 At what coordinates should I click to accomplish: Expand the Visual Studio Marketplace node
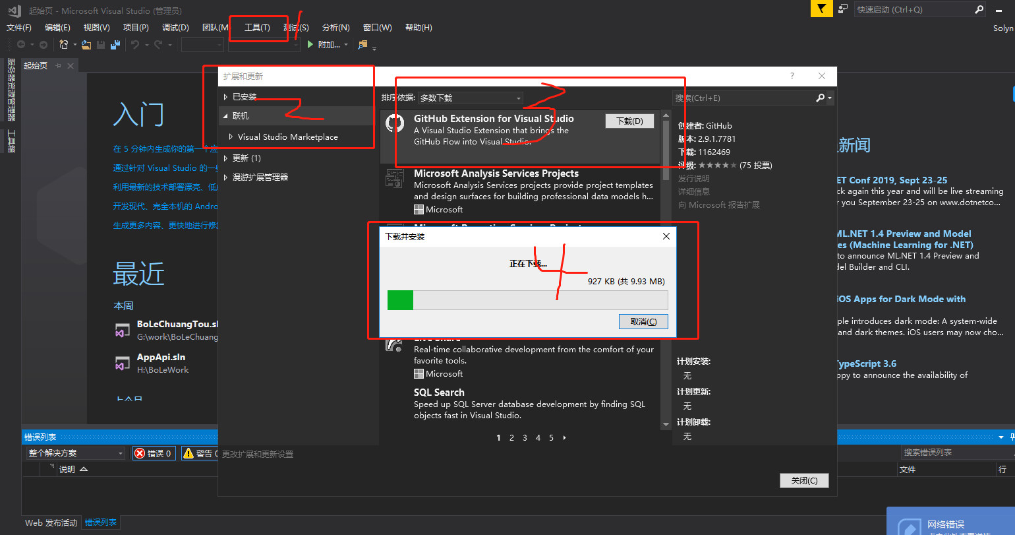(x=231, y=137)
